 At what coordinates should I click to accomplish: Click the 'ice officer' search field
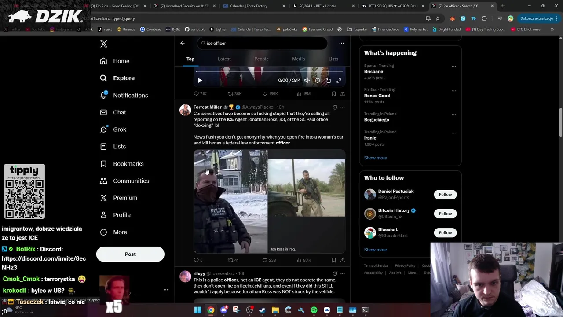pos(262,43)
